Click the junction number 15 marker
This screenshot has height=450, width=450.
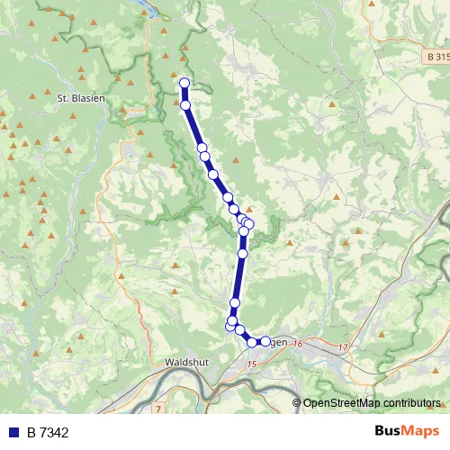[x=252, y=364]
